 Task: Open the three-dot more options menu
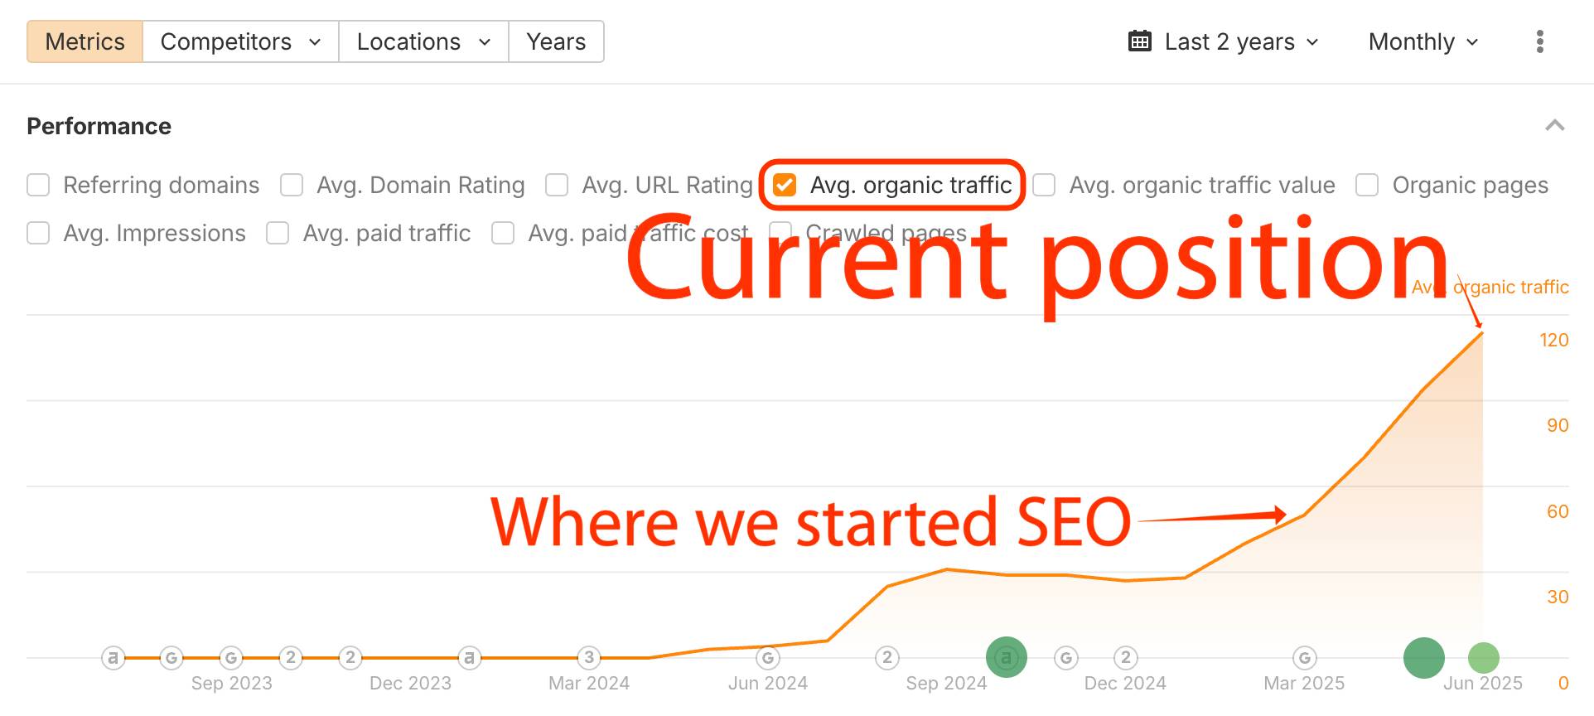tap(1539, 41)
